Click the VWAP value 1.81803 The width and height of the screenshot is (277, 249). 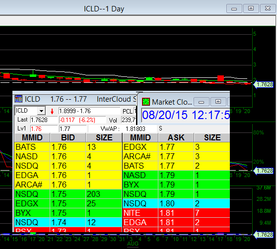tap(136, 128)
